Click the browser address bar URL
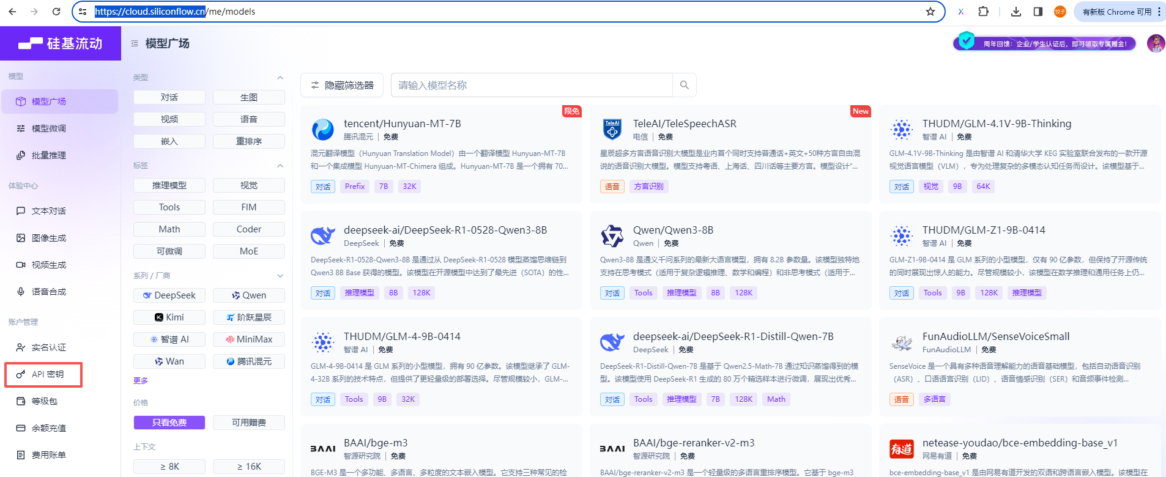1166x477 pixels. pos(175,12)
